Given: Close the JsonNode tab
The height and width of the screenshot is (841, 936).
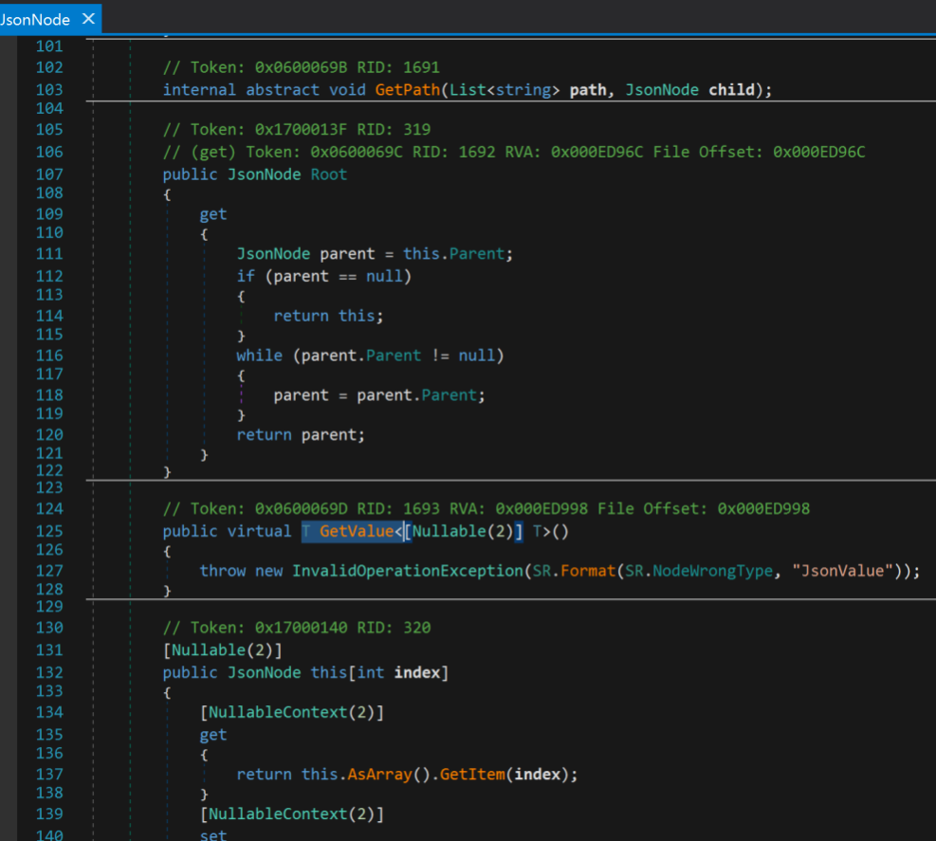Looking at the screenshot, I should (x=88, y=19).
